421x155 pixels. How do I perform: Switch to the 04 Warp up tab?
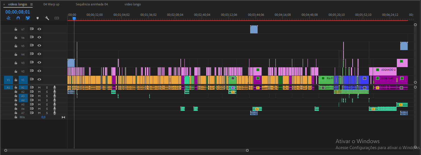(51, 5)
